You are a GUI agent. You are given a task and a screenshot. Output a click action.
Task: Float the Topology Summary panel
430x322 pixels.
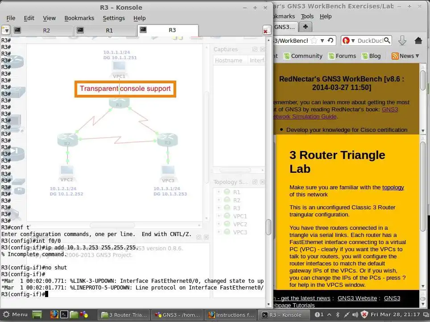pos(255,182)
